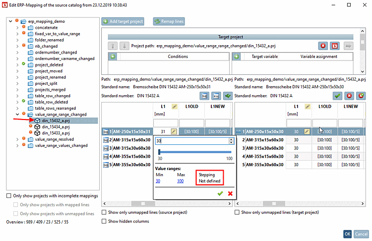Click the Remap lines button
Image resolution: width=372 pixels, height=241 pixels.
pyautogui.click(x=169, y=21)
